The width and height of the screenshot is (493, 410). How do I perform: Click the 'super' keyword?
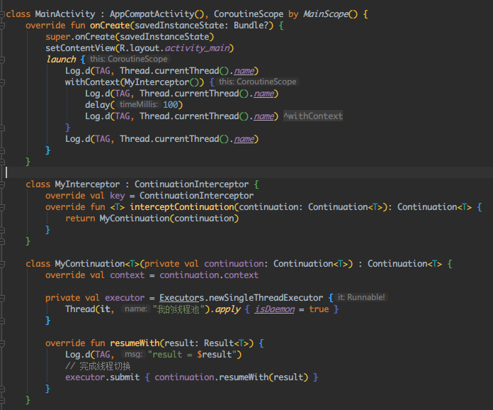[58, 37]
